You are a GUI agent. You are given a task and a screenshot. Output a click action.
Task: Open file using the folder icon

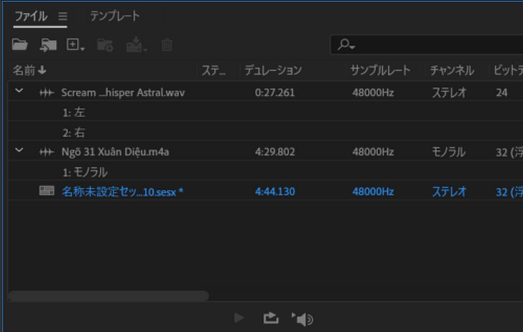(20, 45)
